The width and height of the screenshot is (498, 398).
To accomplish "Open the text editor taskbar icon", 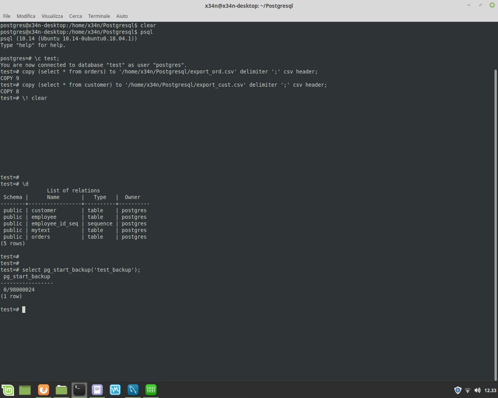I will 97,390.
